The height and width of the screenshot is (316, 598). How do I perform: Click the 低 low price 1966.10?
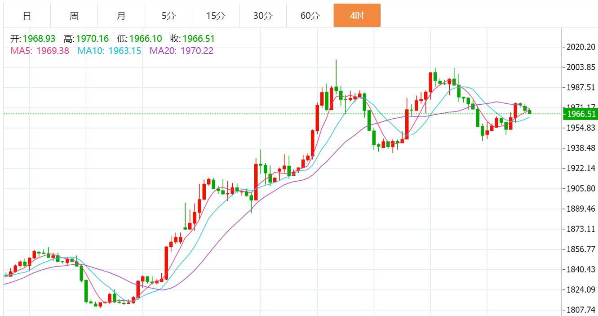146,39
